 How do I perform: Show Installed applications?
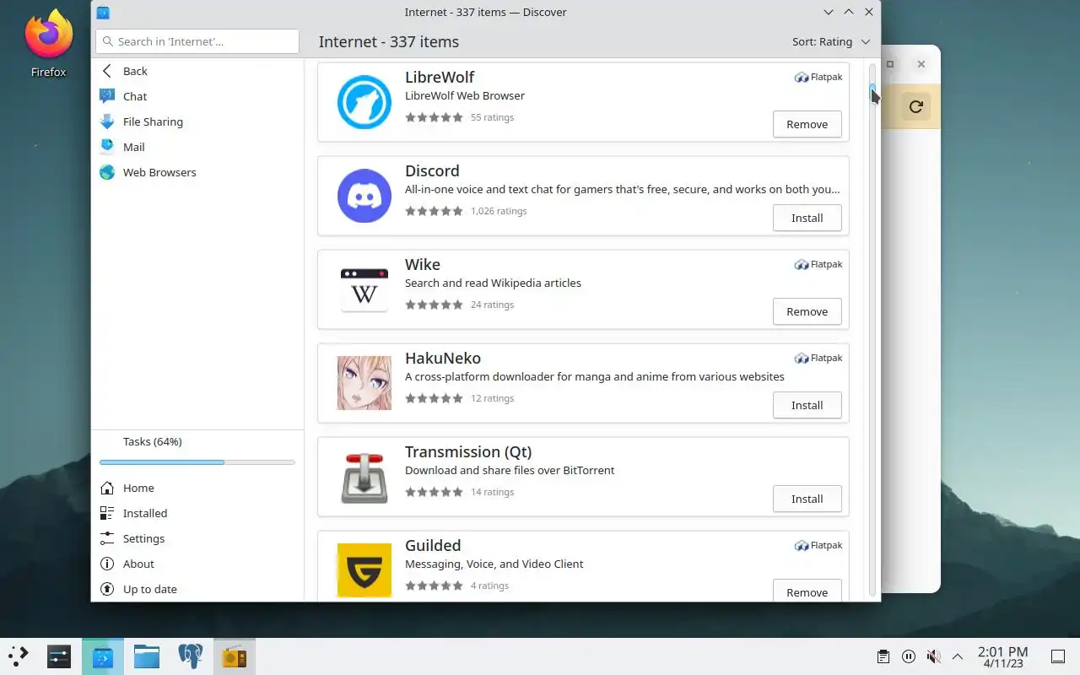(197, 513)
